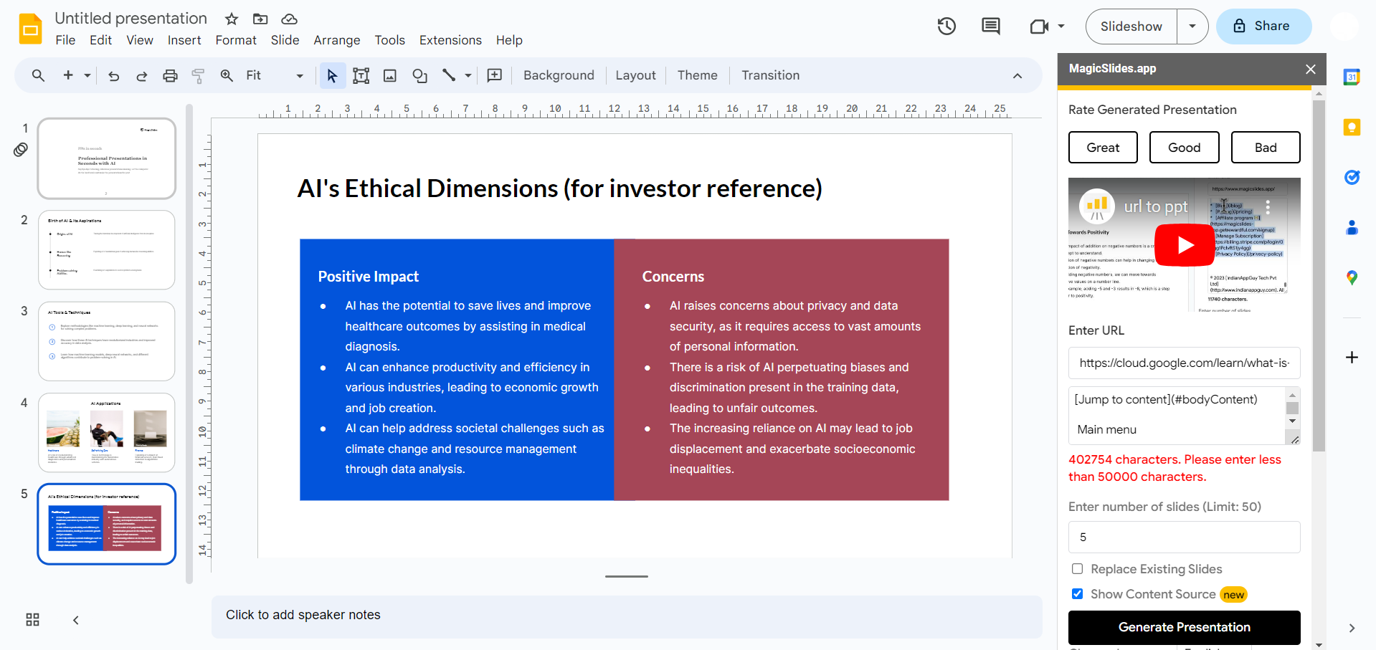Click the print icon in toolbar
1376x650 pixels.
coord(170,76)
